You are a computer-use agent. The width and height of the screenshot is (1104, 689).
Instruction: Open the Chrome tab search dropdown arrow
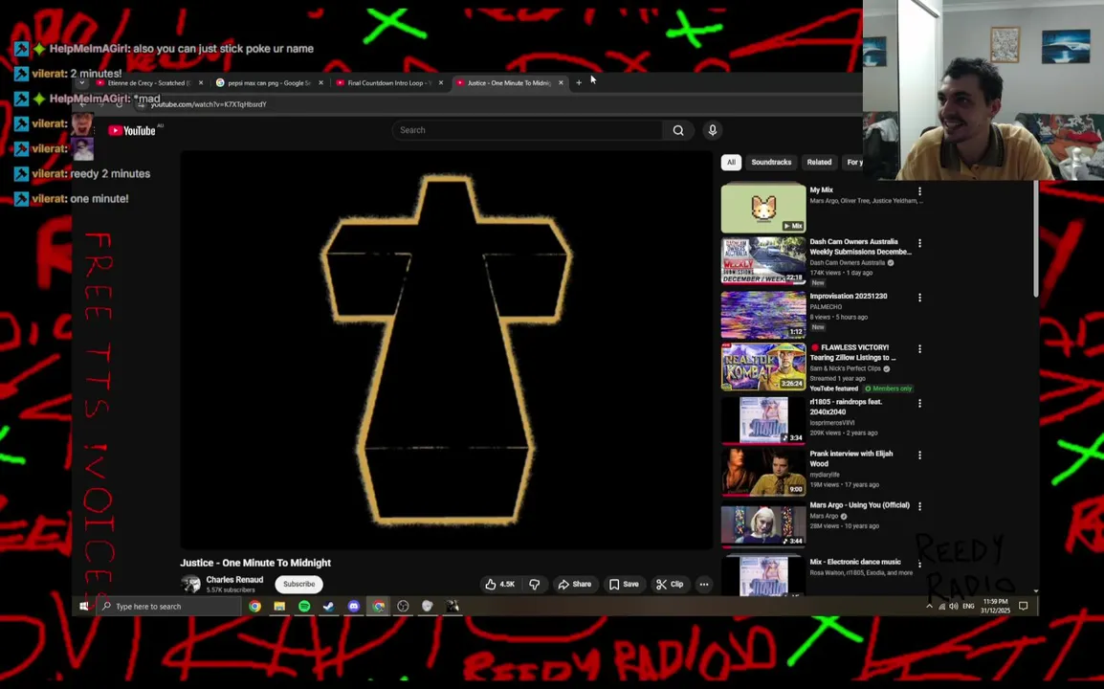(x=81, y=82)
